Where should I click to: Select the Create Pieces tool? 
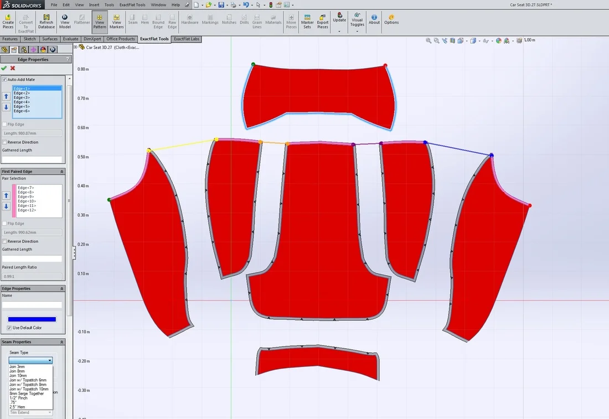[x=8, y=22]
